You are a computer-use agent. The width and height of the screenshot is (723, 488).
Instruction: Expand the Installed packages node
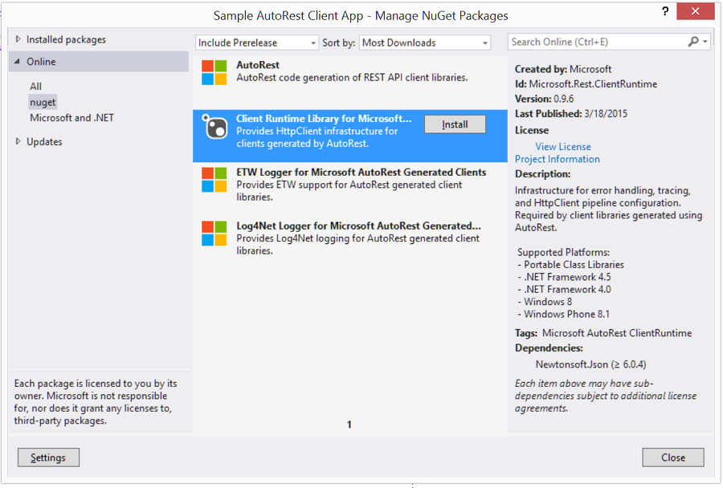point(18,39)
